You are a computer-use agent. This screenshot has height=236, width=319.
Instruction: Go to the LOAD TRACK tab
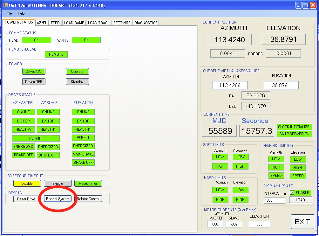tap(98, 23)
